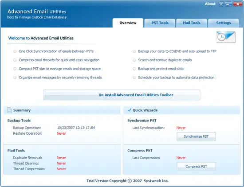Click the Last Synchronization label
The image size is (244, 187).
click(x=149, y=128)
